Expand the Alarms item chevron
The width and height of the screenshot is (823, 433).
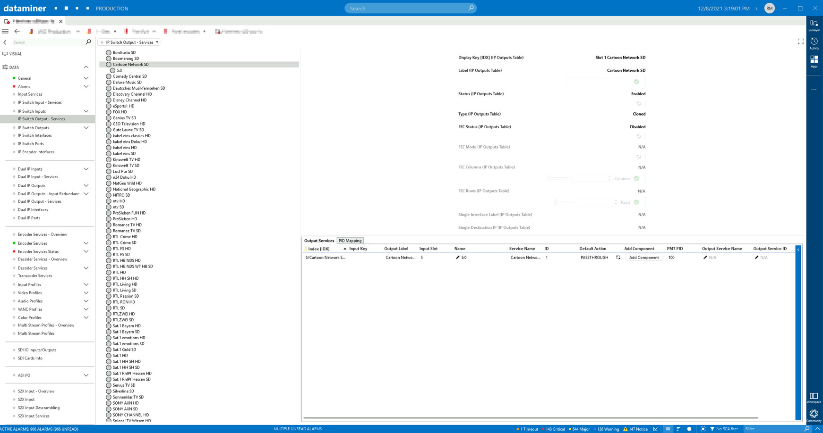[86, 87]
